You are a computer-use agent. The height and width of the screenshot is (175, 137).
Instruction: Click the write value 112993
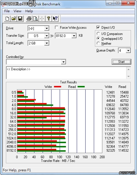[x=110, y=122]
